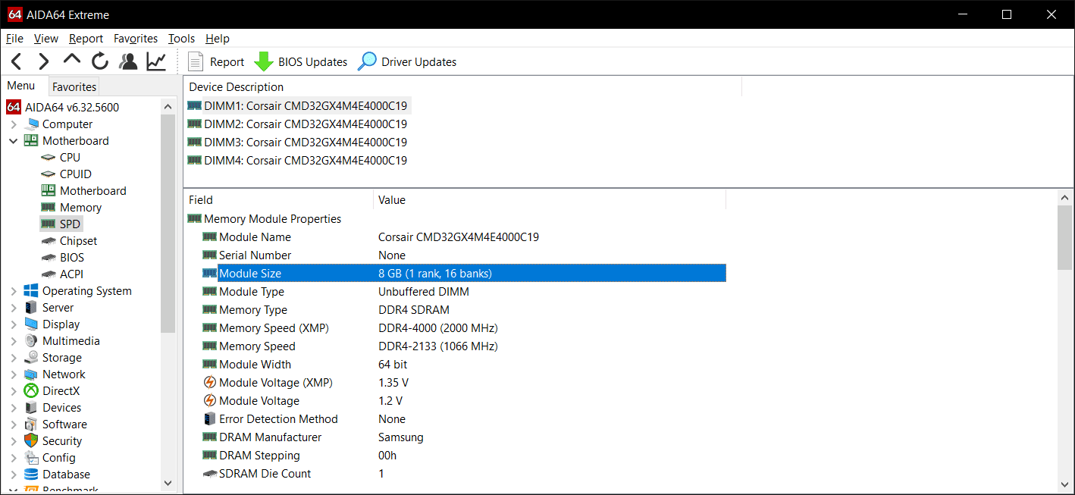The width and height of the screenshot is (1075, 495).
Task: Expand the Computer tree node
Action: tap(14, 124)
